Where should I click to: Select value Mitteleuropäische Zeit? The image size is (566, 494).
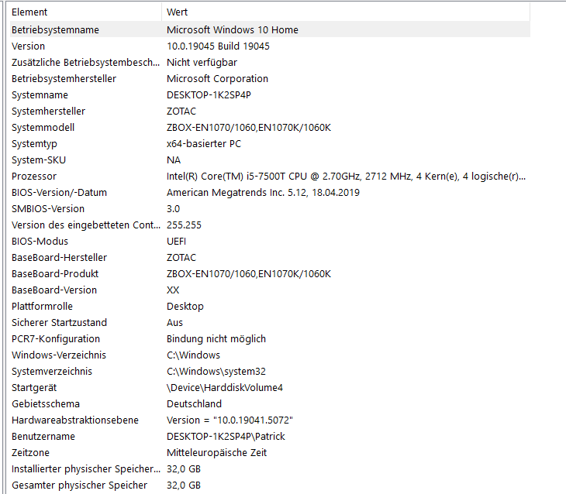(x=216, y=452)
